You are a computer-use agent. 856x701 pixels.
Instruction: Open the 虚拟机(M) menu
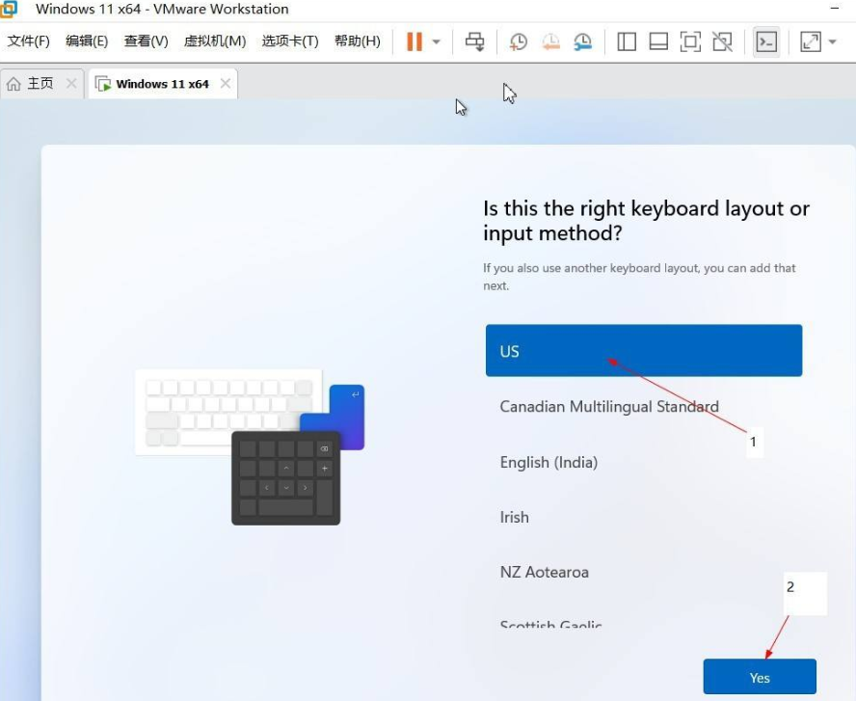pyautogui.click(x=214, y=41)
